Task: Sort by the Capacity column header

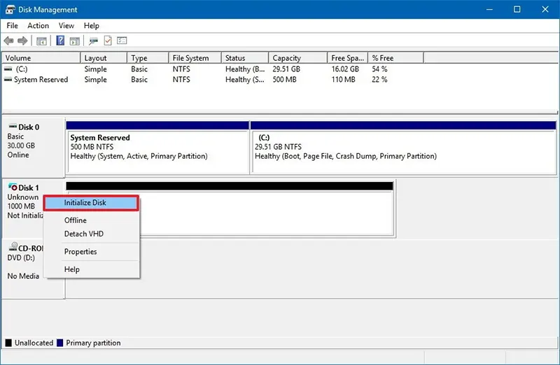Action: (x=298, y=58)
